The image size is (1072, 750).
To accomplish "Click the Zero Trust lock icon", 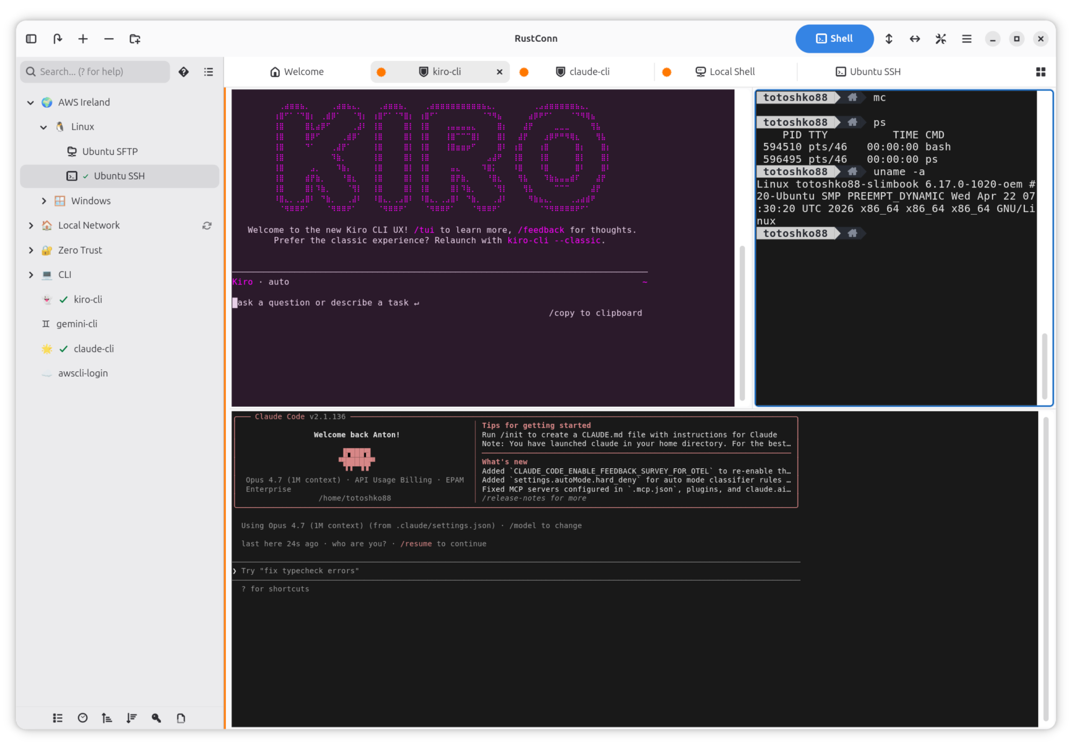I will tap(47, 250).
